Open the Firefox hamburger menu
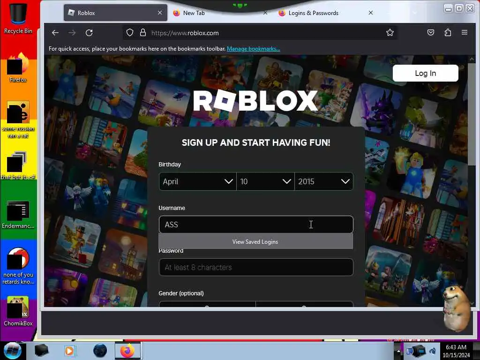This screenshot has width=480, height=360. (465, 32)
